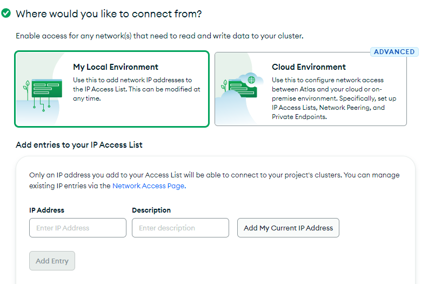Click the Description field label

pyautogui.click(x=151, y=210)
